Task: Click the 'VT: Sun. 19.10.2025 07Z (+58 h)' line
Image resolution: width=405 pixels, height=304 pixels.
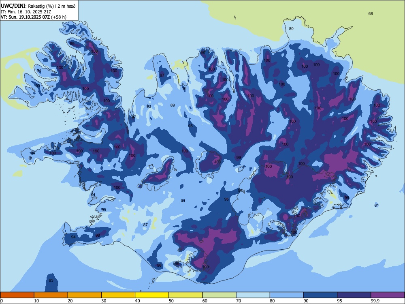Action: click(34, 17)
